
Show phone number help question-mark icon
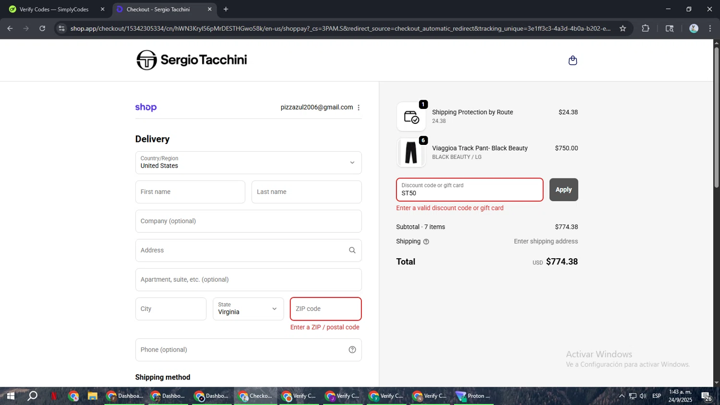coord(352,350)
